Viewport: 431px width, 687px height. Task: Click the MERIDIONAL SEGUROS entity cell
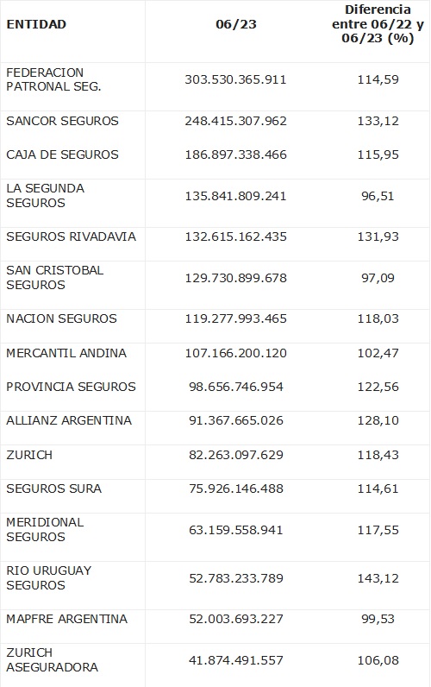pos(45,530)
